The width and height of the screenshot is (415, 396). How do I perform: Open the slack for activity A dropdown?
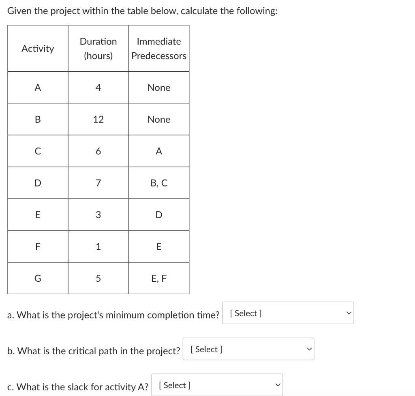point(217,384)
